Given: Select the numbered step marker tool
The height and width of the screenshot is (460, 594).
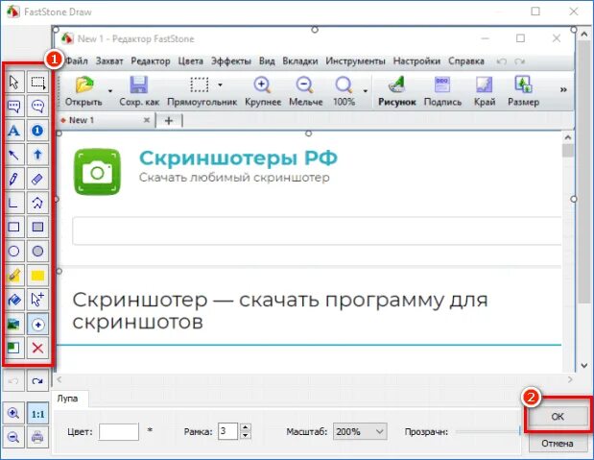Looking at the screenshot, I should [37, 131].
